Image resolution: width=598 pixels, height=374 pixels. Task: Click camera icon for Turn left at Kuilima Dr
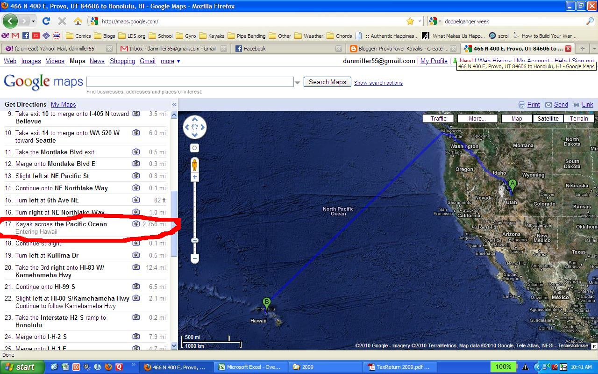[136, 255]
